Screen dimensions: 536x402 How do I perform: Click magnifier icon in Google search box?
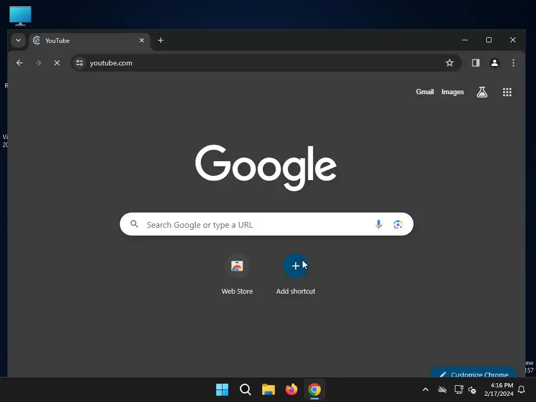click(135, 224)
